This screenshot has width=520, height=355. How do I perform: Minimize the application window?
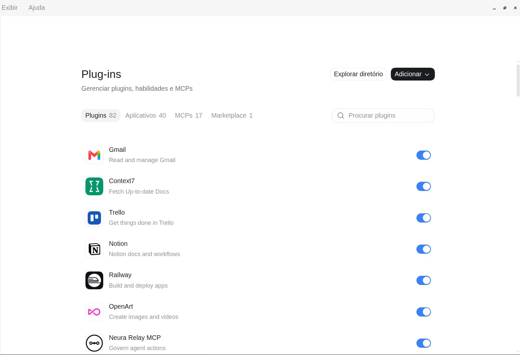tap(494, 8)
